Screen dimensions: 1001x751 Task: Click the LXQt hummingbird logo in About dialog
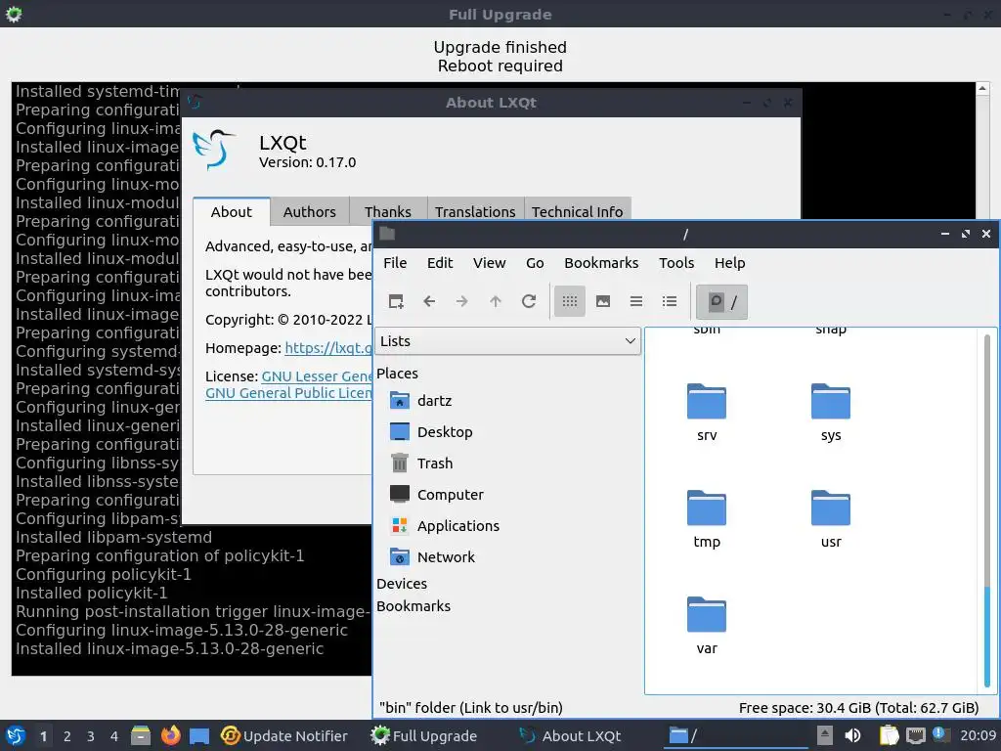click(x=214, y=150)
